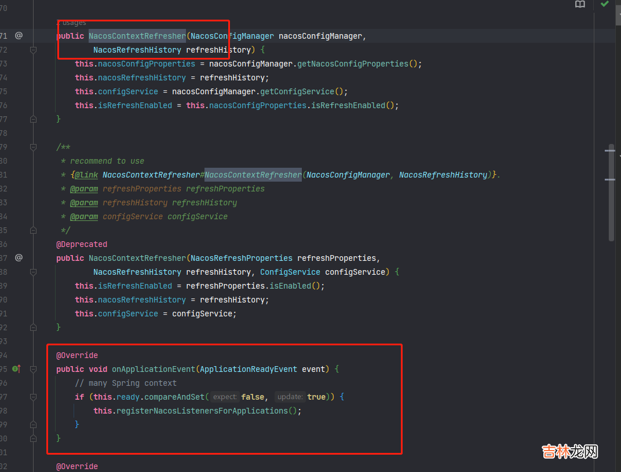This screenshot has height=472, width=621.
Task: Click the @ gutter icon on line 71
Action: pos(19,36)
